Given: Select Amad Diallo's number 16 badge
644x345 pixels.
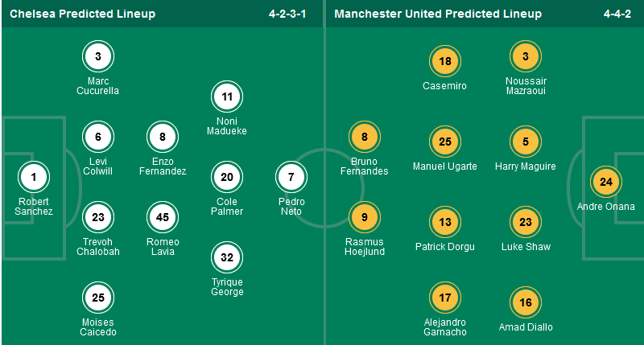Looking at the screenshot, I should click(526, 302).
